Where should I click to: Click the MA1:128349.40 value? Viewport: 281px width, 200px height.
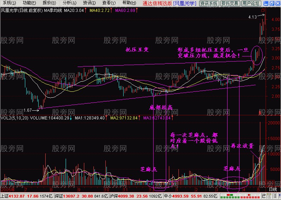[x=90, y=118]
